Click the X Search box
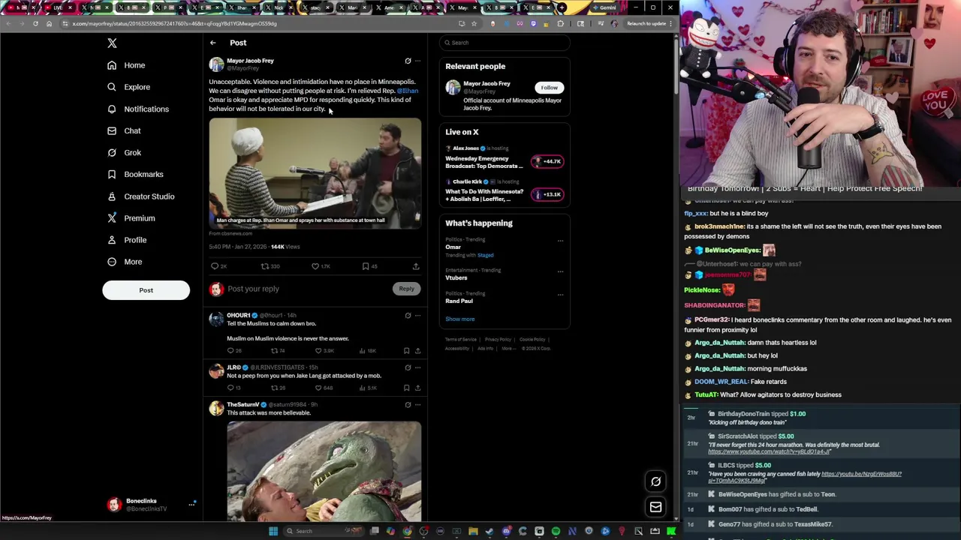 505,43
